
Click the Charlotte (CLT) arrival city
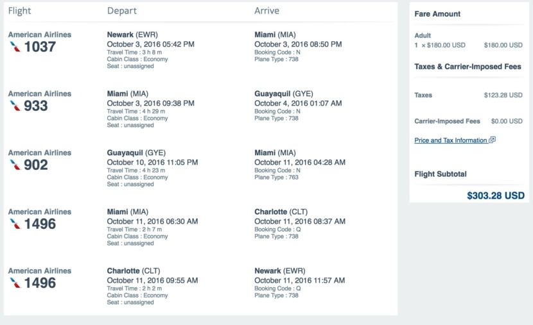click(280, 212)
